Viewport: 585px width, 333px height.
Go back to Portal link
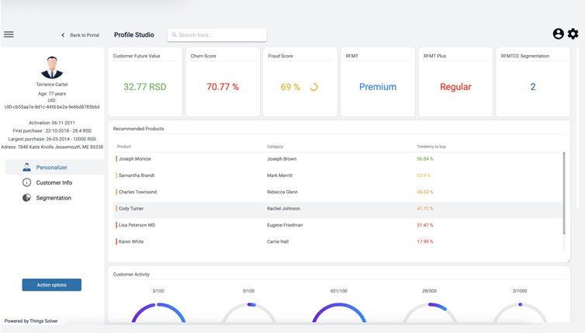[x=85, y=35]
